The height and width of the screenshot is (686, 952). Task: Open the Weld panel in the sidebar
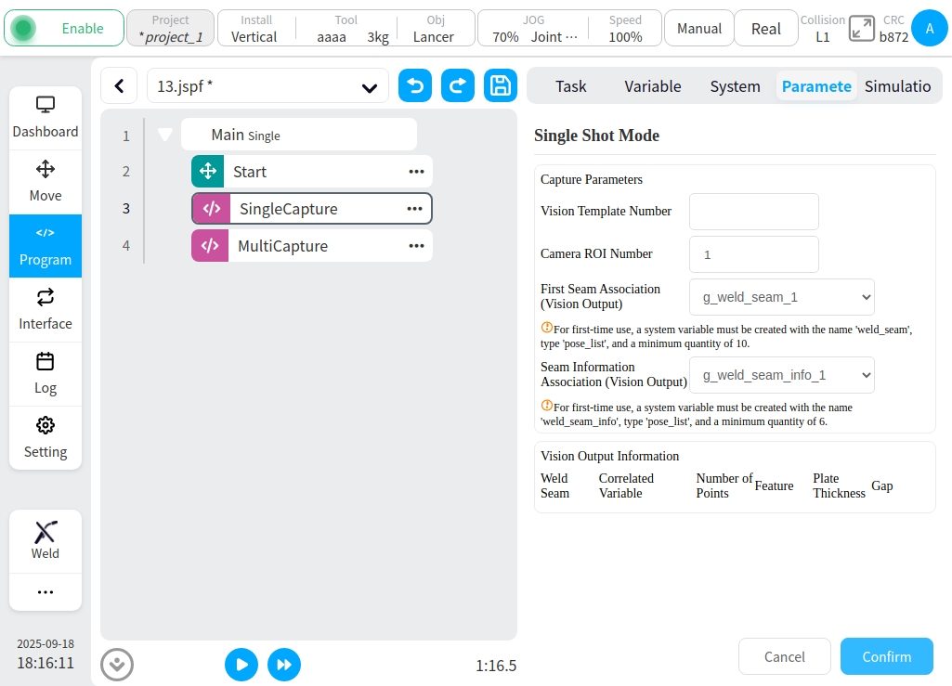[46, 540]
